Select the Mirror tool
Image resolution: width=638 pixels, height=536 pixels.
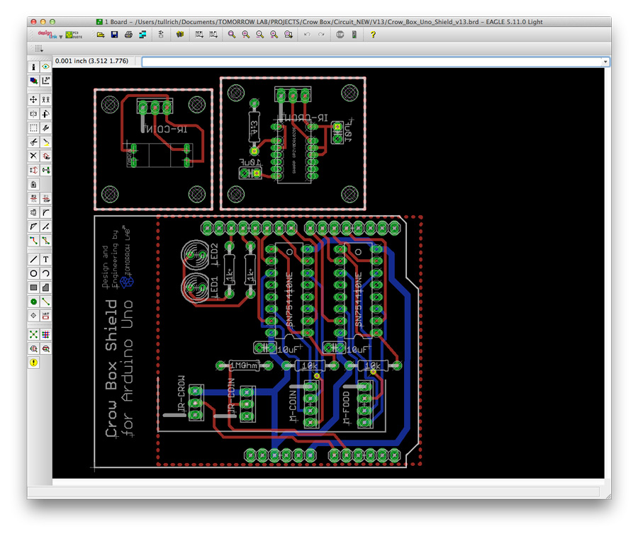pyautogui.click(x=33, y=114)
